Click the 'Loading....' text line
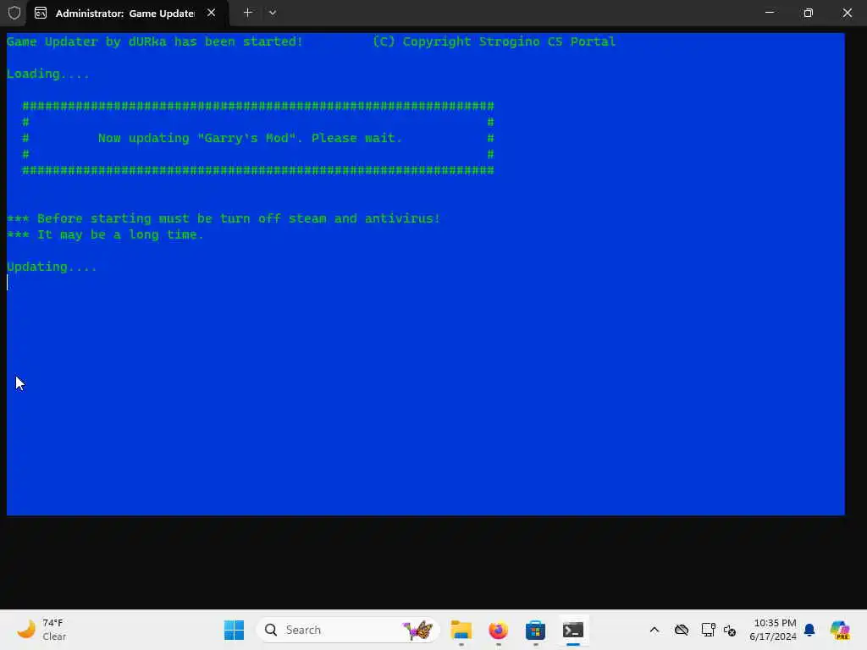This screenshot has height=650, width=867. (x=48, y=74)
